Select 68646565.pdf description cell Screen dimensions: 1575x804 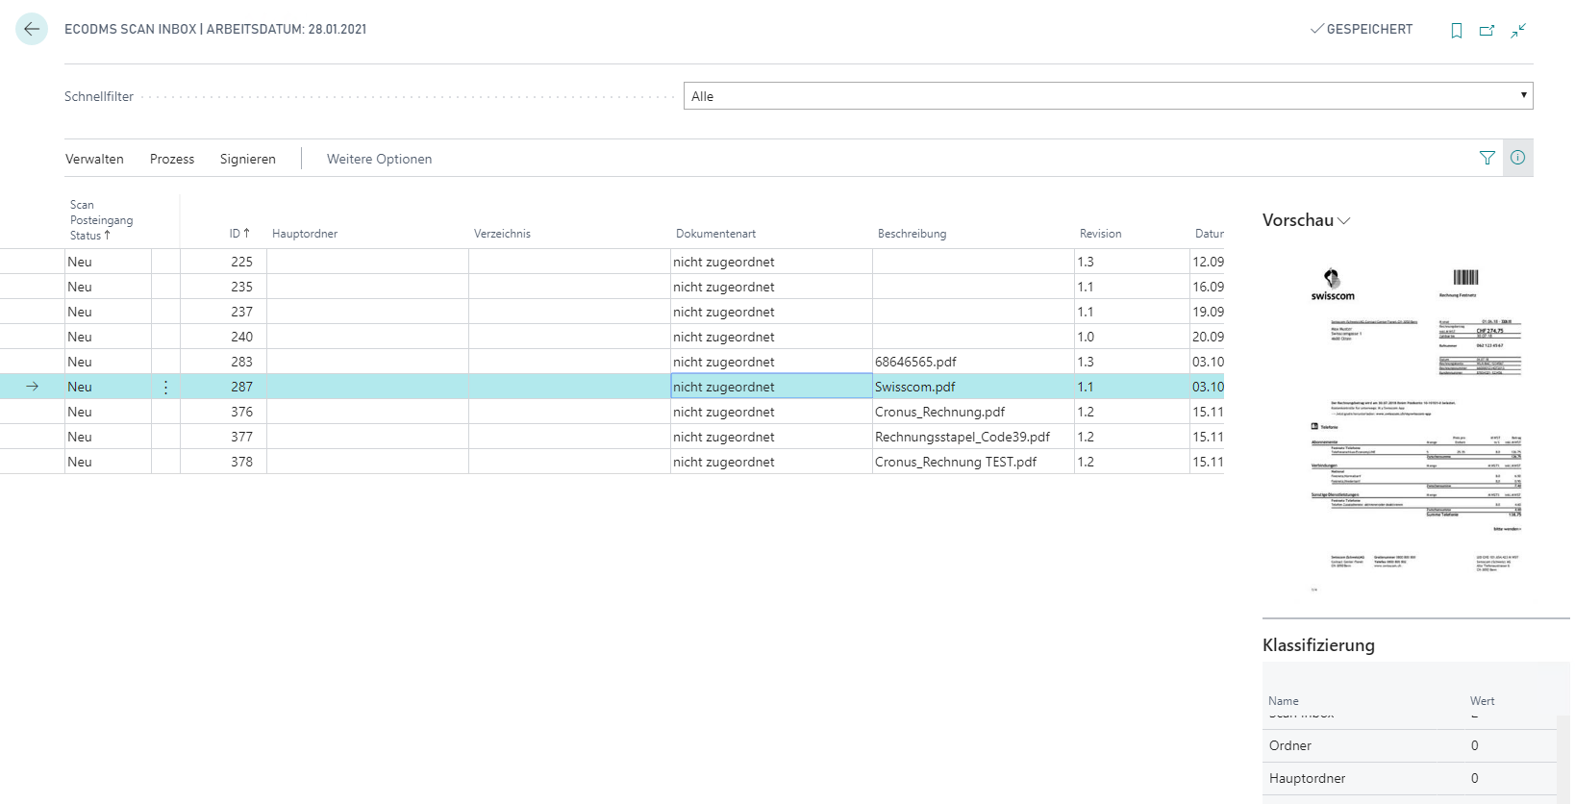pos(973,362)
